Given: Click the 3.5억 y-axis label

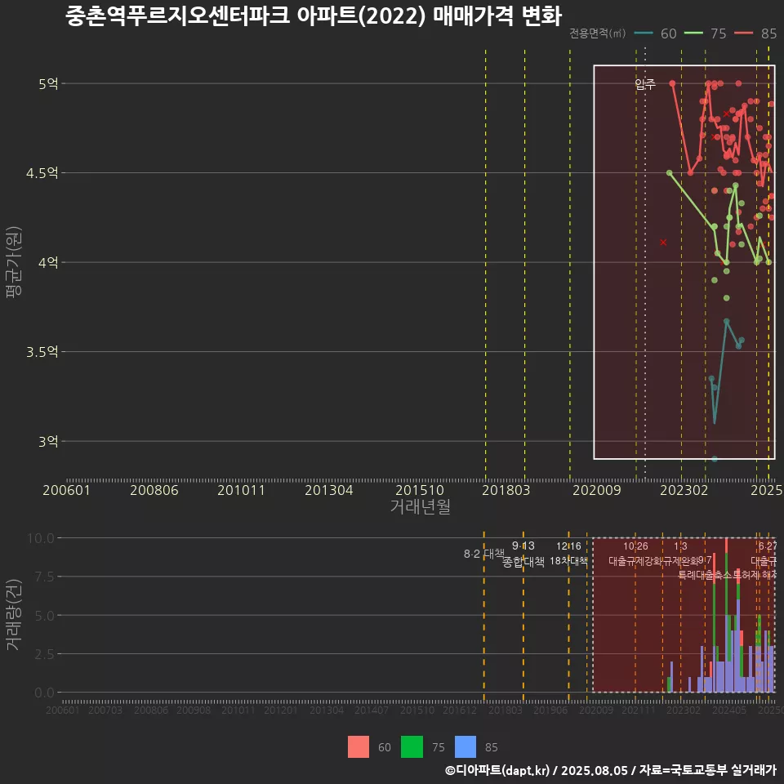Looking at the screenshot, I should tap(42, 351).
